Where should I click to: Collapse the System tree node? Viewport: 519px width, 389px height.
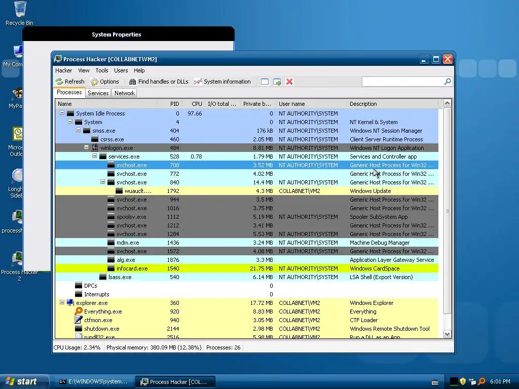coord(70,122)
